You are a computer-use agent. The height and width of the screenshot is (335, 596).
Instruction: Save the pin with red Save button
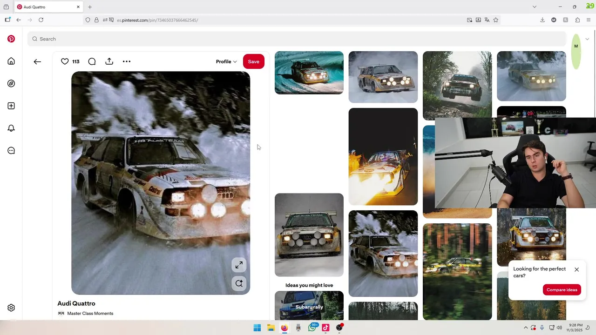coord(254,61)
